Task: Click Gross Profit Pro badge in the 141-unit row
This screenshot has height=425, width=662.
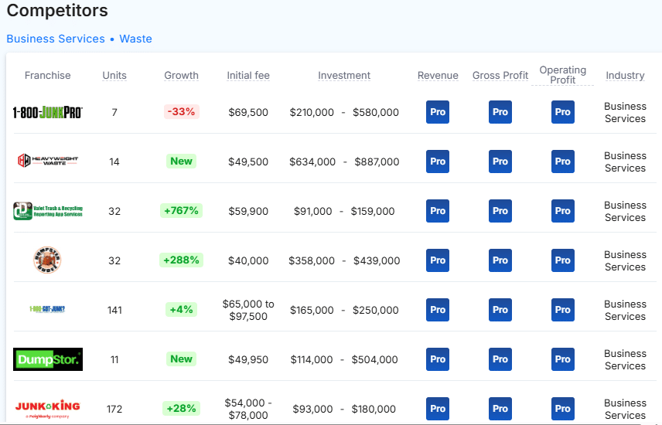Action: [x=500, y=310]
